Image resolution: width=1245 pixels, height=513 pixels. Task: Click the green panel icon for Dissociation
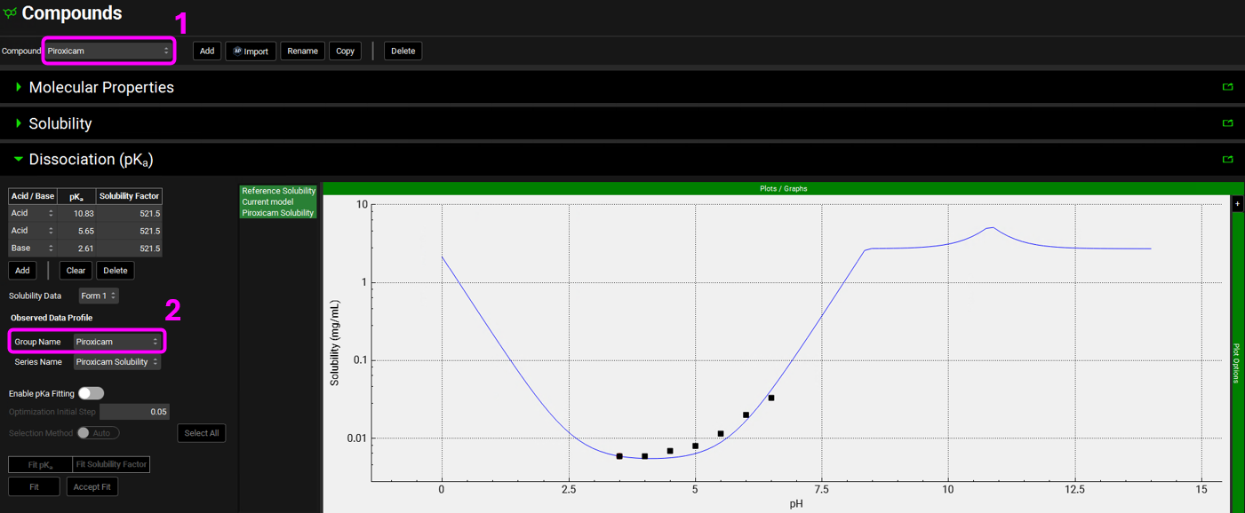[1227, 160]
